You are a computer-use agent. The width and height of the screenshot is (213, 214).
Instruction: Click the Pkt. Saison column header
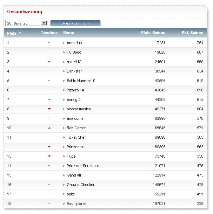pos(192,33)
